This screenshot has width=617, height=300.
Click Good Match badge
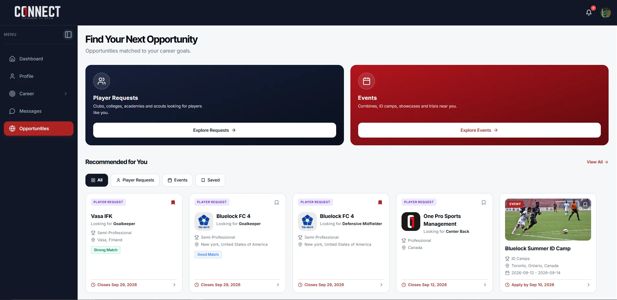click(x=208, y=254)
